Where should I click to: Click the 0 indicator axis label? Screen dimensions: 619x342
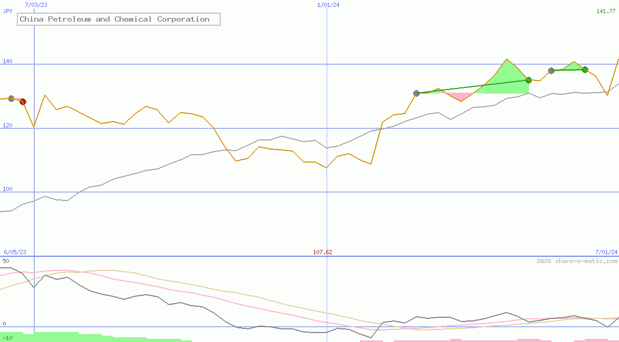(4, 324)
